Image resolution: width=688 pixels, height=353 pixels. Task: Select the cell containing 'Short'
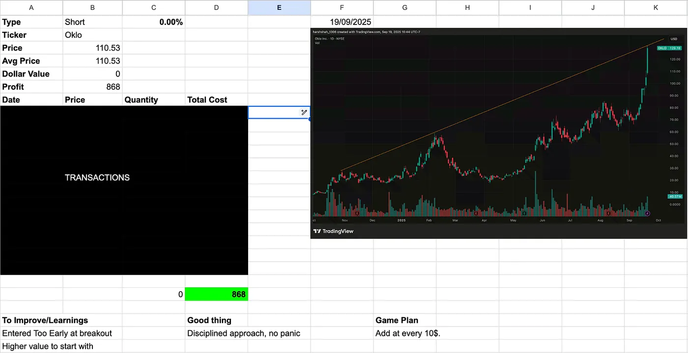pos(93,22)
